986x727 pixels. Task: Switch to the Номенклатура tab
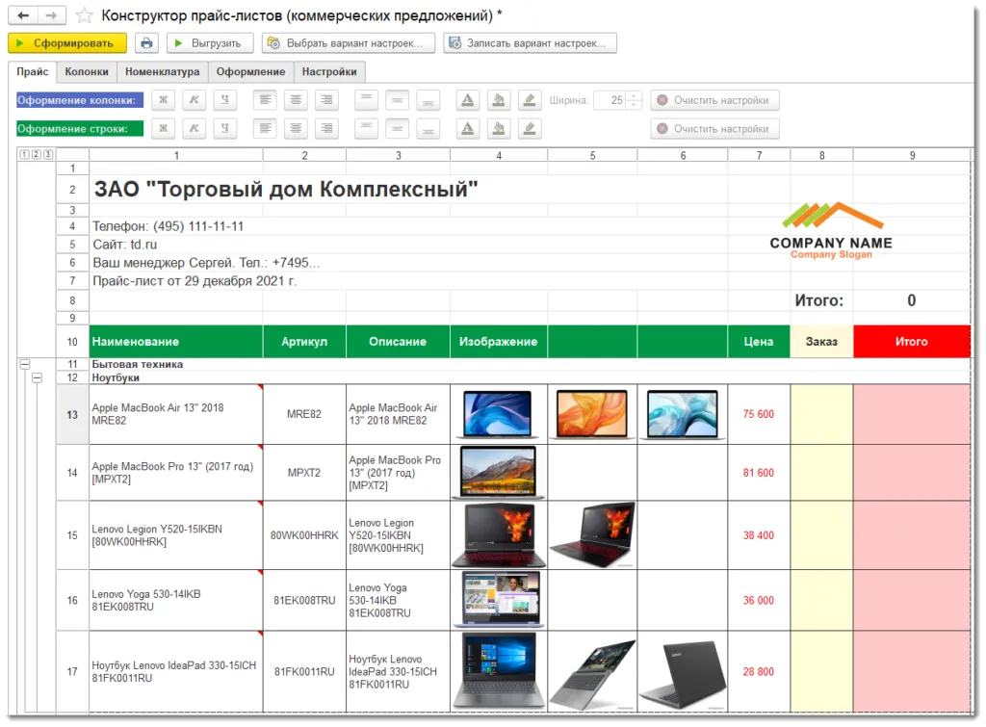[x=162, y=71]
